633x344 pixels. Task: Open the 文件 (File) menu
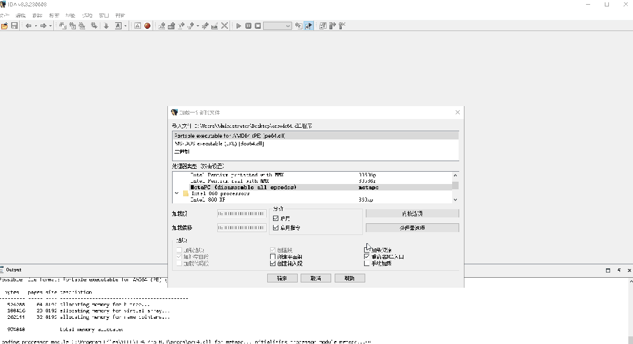(5, 15)
